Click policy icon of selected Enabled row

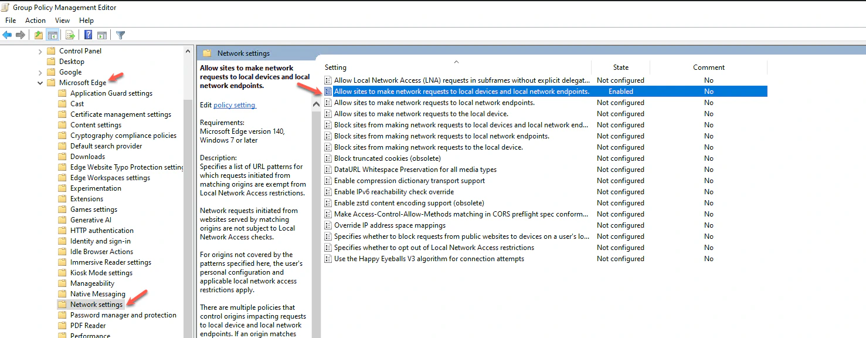click(328, 92)
